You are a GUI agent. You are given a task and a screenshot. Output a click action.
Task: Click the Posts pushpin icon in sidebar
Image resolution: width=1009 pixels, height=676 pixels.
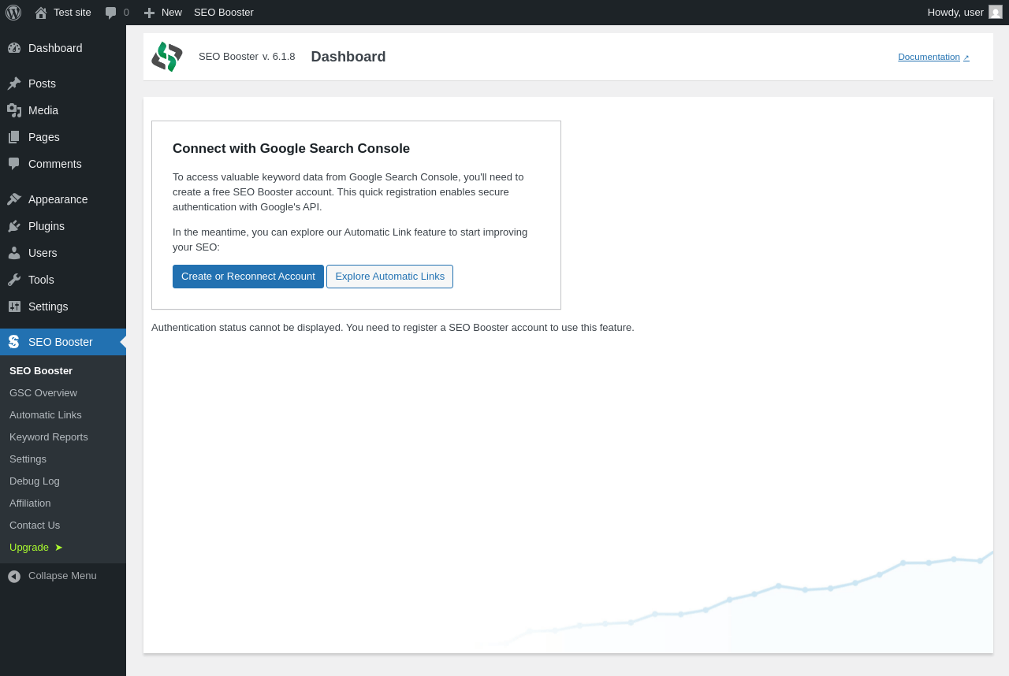click(14, 84)
